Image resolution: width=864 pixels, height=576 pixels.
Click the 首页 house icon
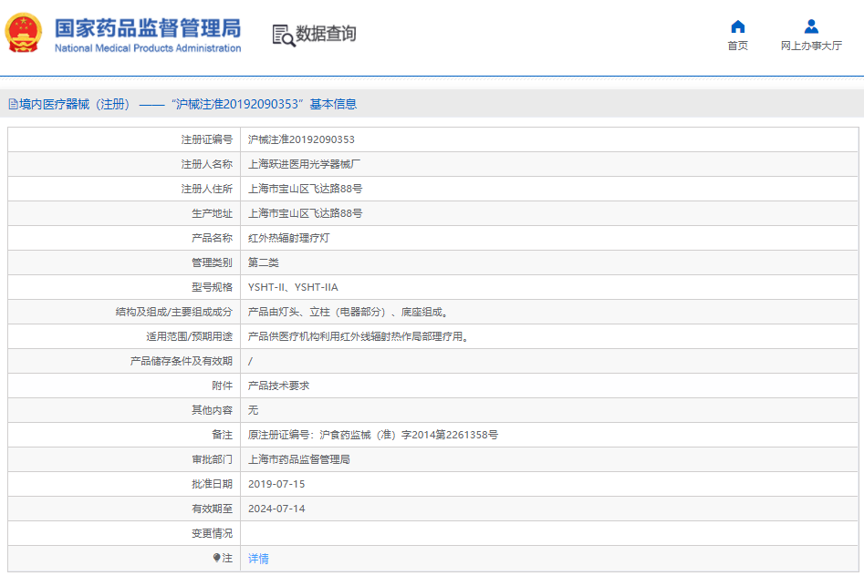737,26
